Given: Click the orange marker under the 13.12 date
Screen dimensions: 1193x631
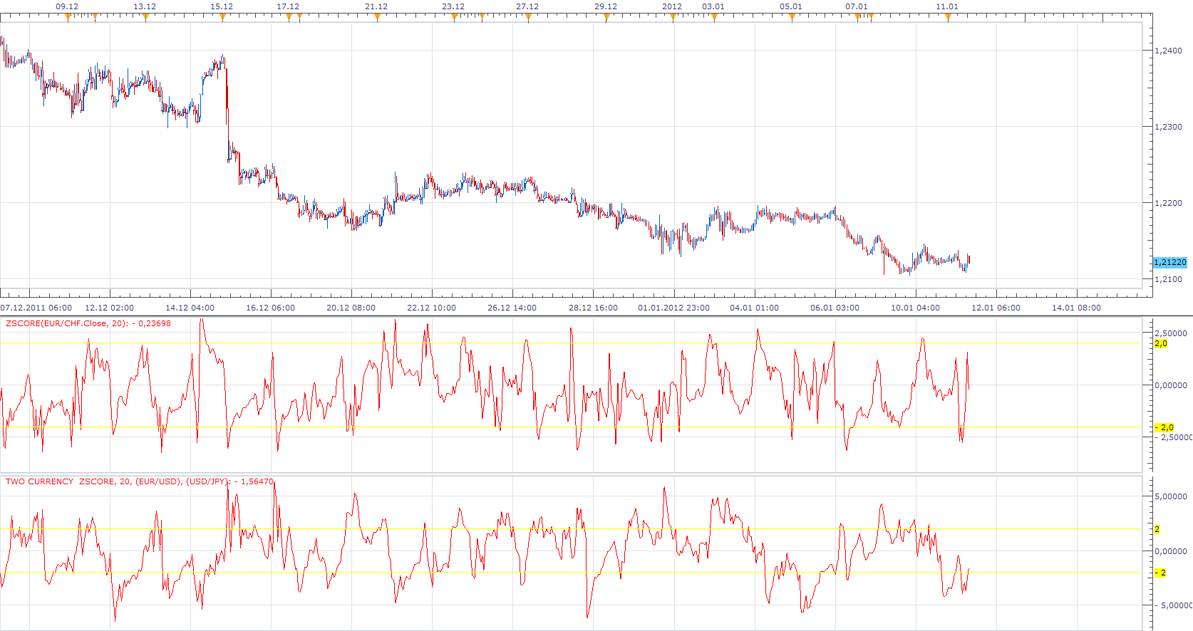Looking at the screenshot, I should click(145, 17).
